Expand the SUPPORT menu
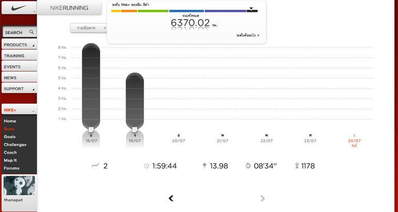 (19, 88)
